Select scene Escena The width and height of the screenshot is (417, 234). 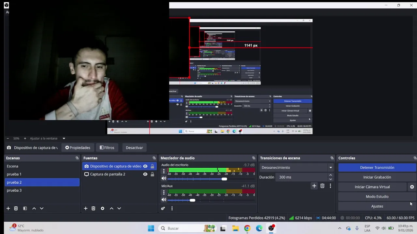click(42, 166)
